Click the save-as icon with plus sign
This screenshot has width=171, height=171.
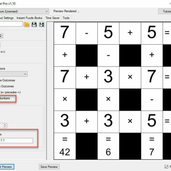[x=42, y=24]
